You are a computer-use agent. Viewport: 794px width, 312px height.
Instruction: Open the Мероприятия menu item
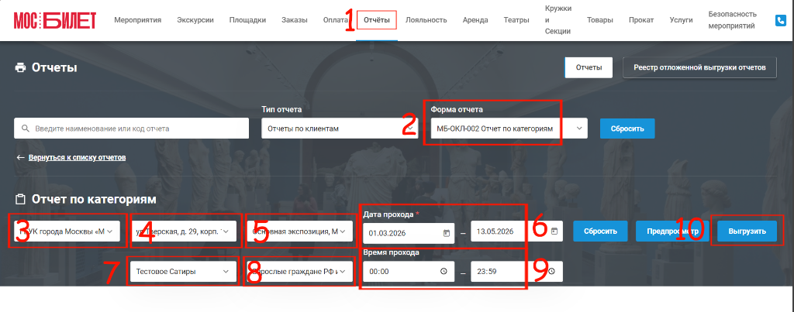(x=138, y=20)
